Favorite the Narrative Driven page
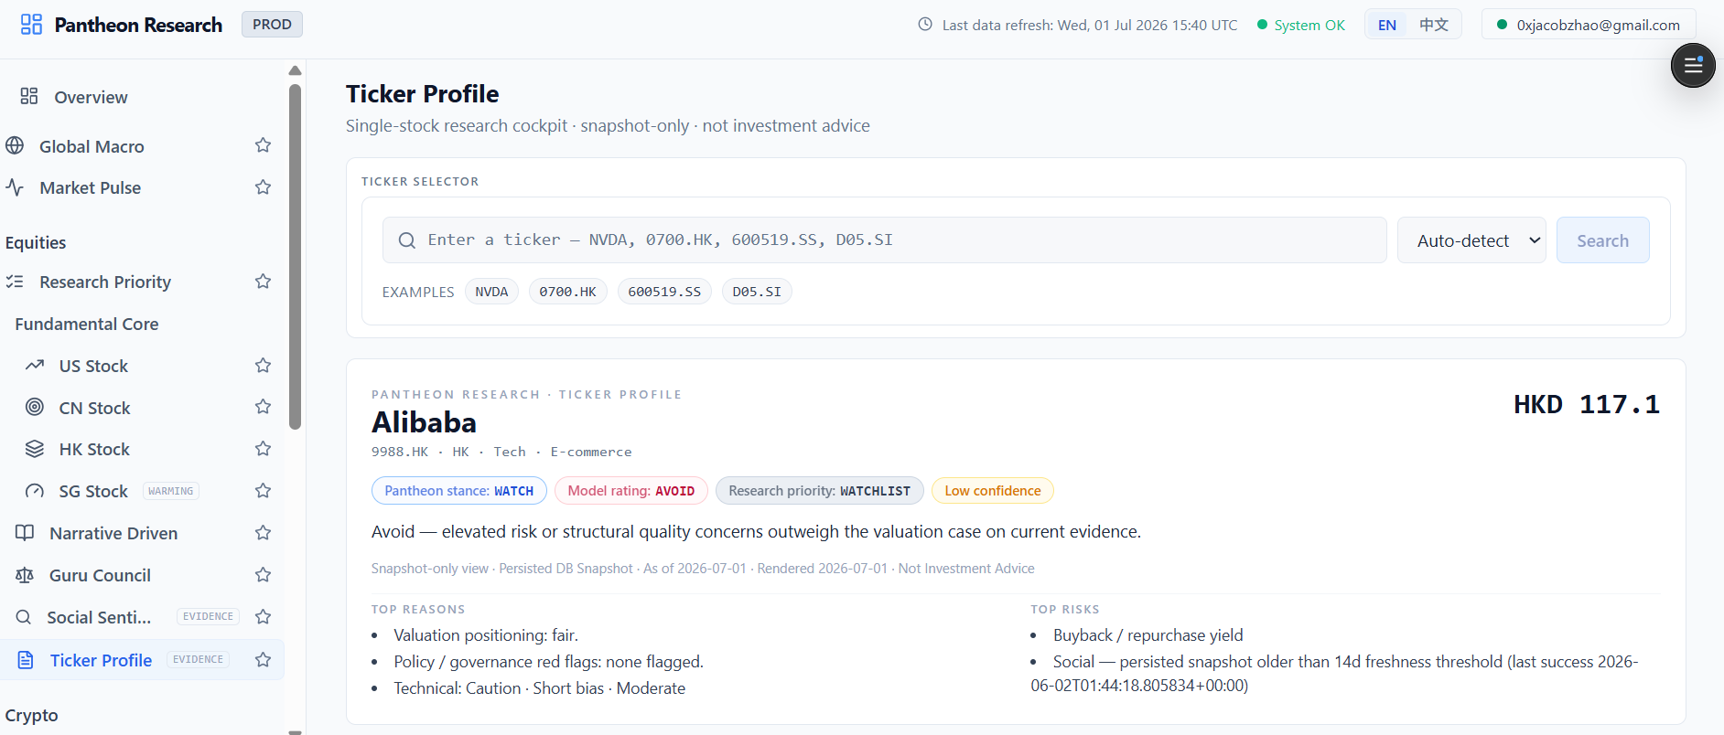The image size is (1724, 735). point(263,533)
